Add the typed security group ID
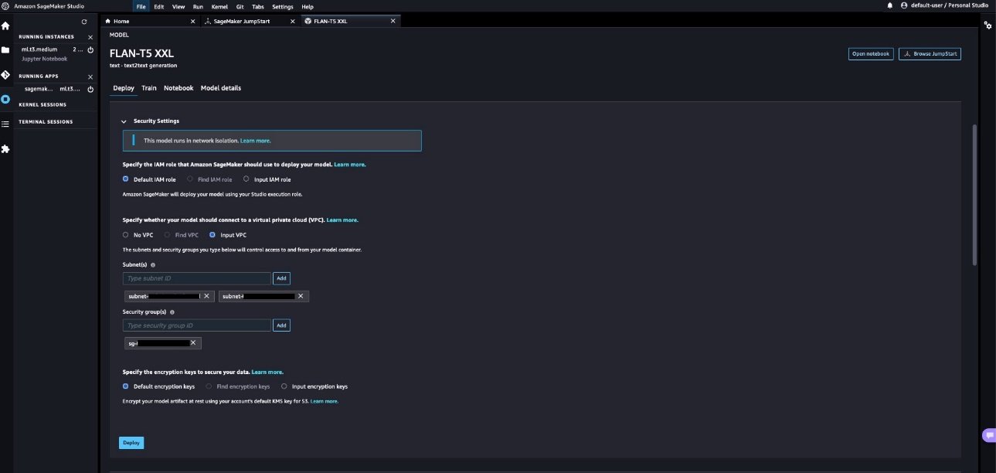Screen dimensions: 996x473 [281, 325]
